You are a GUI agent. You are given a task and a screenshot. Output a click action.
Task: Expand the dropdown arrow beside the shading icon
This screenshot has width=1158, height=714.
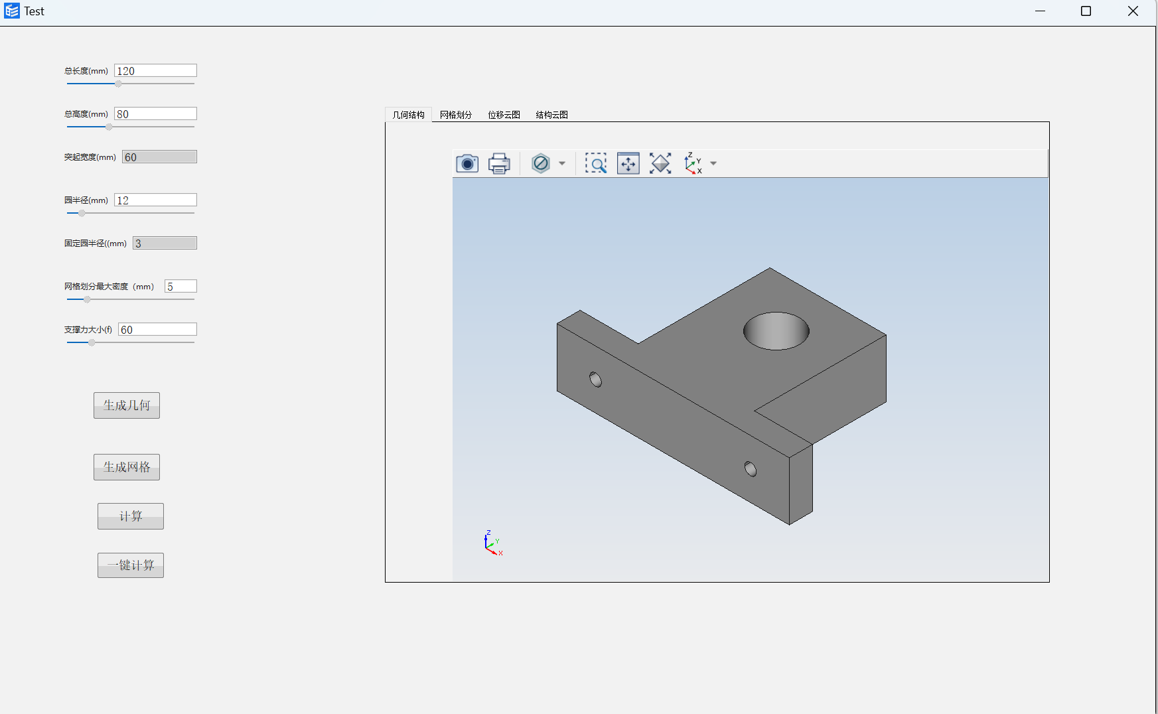click(562, 163)
